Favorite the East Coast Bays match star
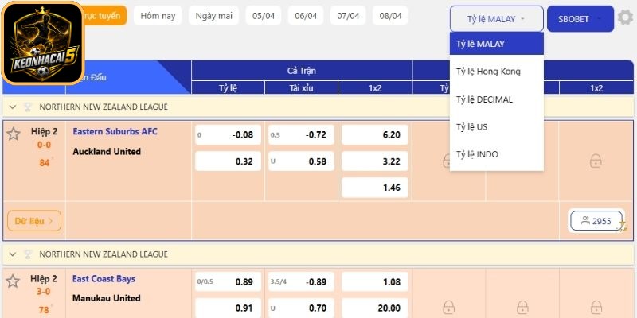This screenshot has height=318, width=637. (x=13, y=281)
